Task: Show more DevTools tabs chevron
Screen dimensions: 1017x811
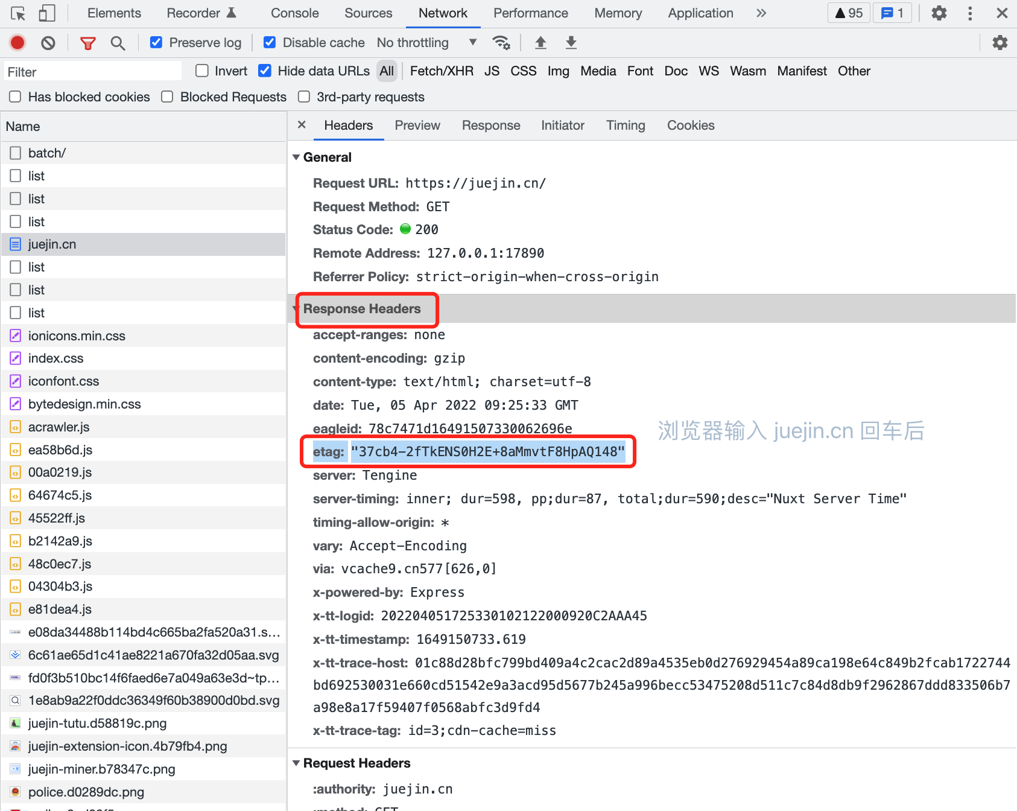Action: (x=761, y=13)
